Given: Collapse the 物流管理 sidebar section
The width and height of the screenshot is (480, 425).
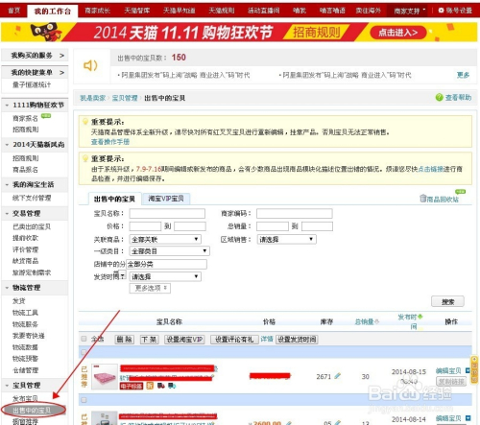Looking at the screenshot, I should click(x=7, y=288).
